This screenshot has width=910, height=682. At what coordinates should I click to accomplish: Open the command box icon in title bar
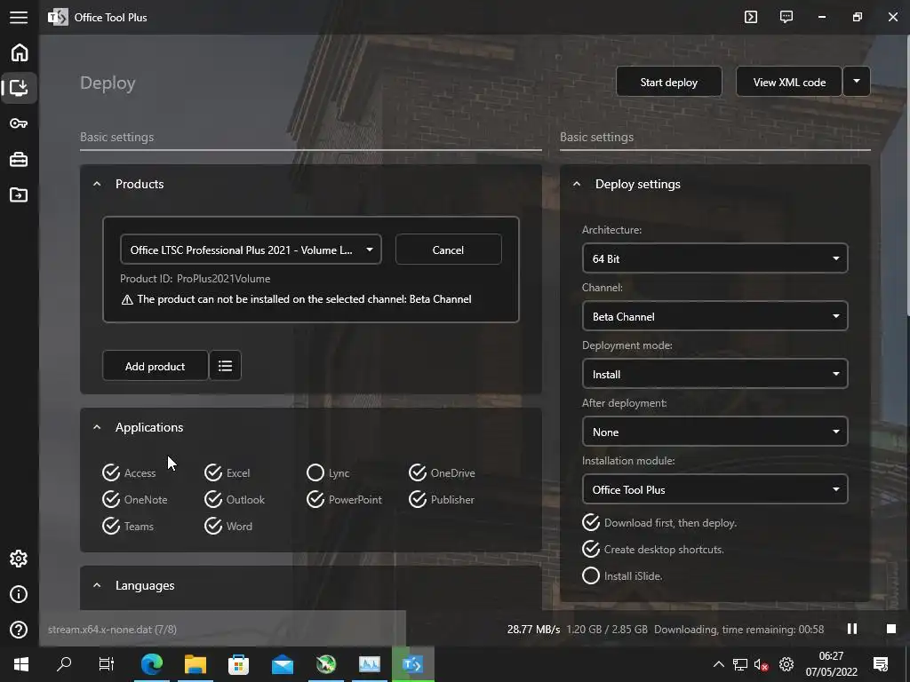[751, 17]
